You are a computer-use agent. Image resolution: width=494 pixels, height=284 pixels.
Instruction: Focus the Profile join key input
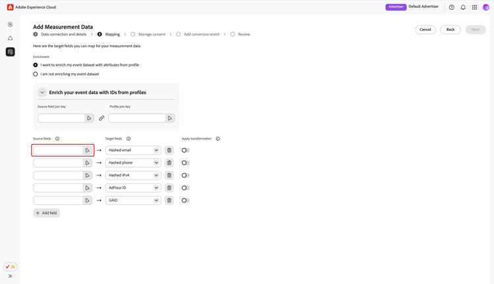tap(137, 118)
